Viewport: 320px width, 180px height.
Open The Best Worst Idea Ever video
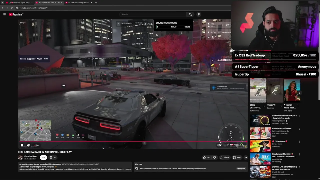[282, 128]
